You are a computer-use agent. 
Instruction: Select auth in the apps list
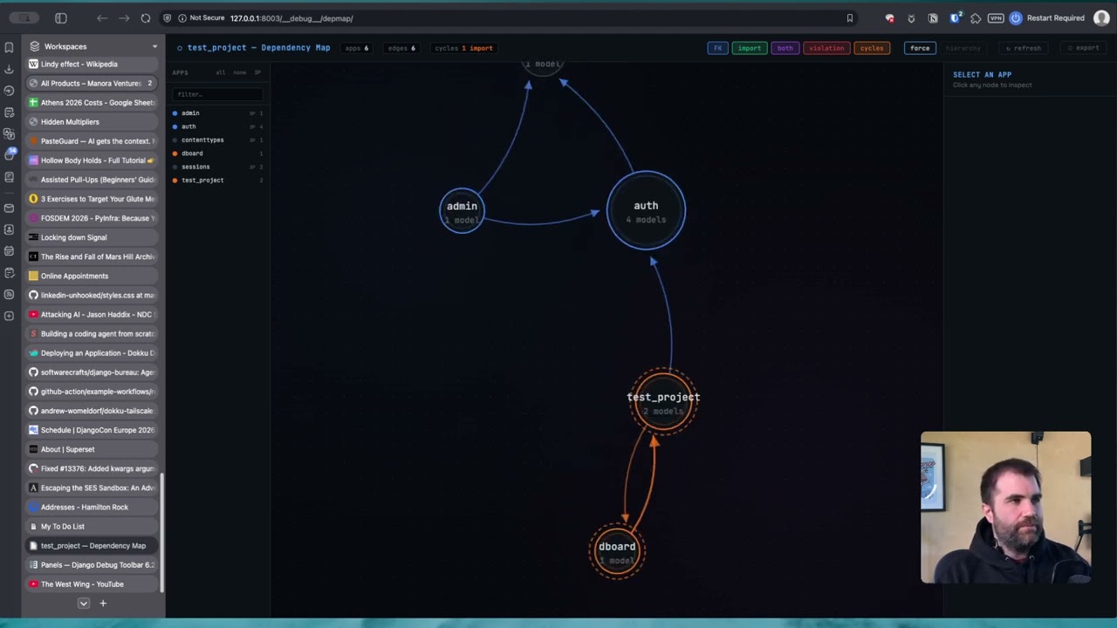[x=218, y=126]
